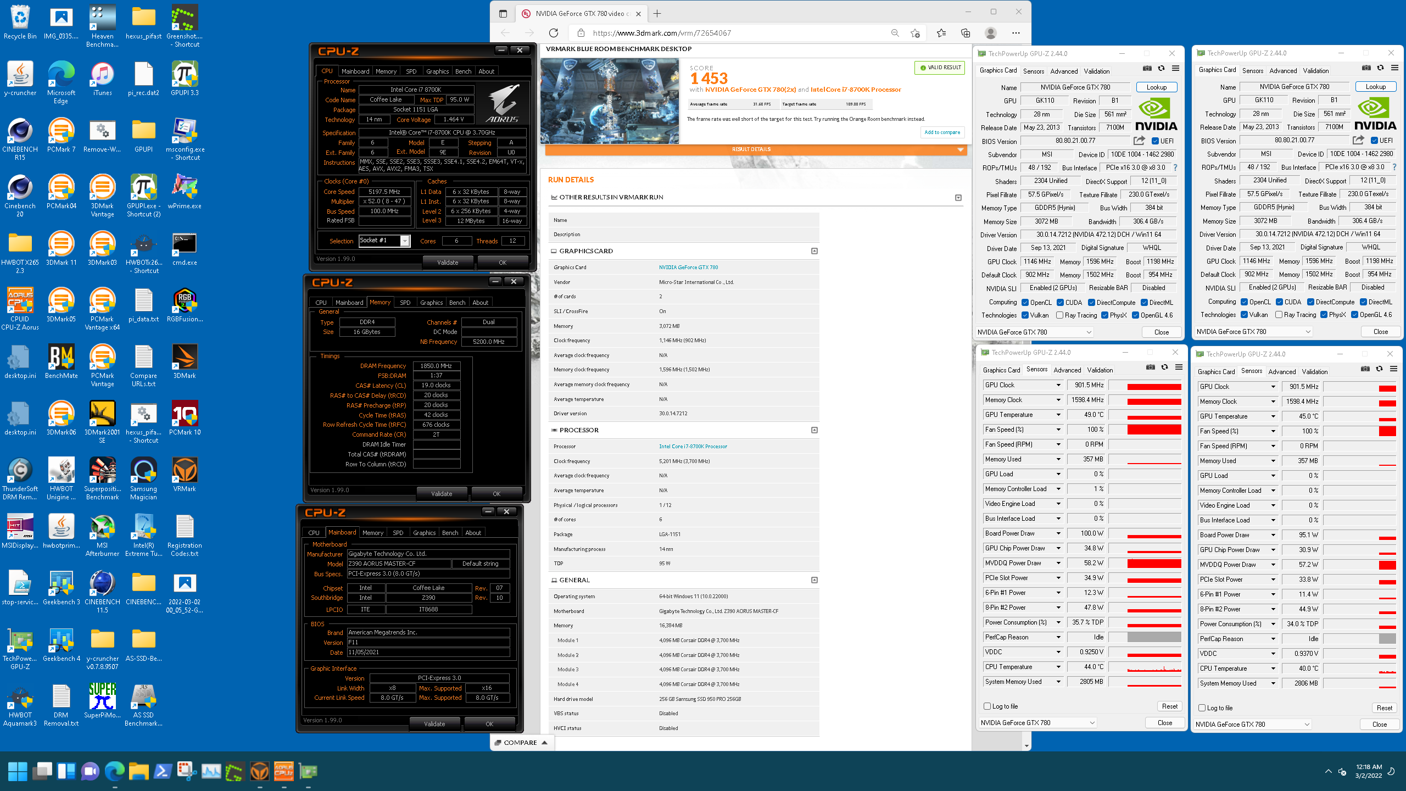This screenshot has height=791, width=1406.
Task: Open MSI Afterburner desktop shortcut
Action: point(102,536)
